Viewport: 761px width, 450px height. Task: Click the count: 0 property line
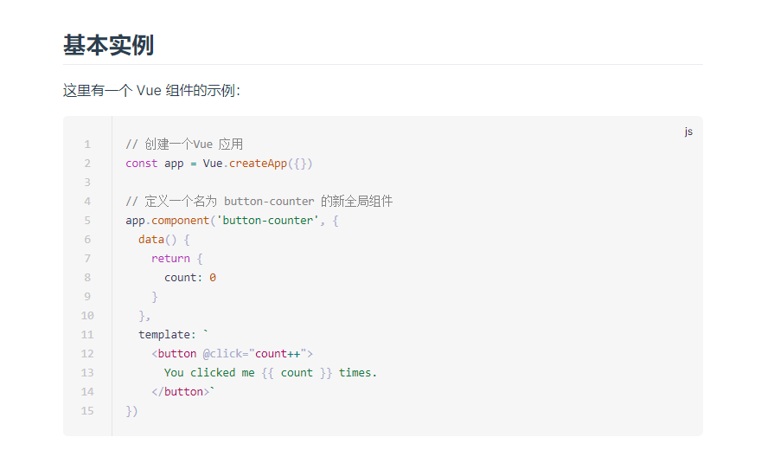(190, 278)
